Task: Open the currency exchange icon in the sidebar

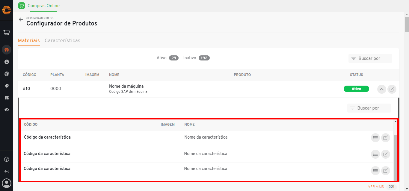Action: point(7,74)
